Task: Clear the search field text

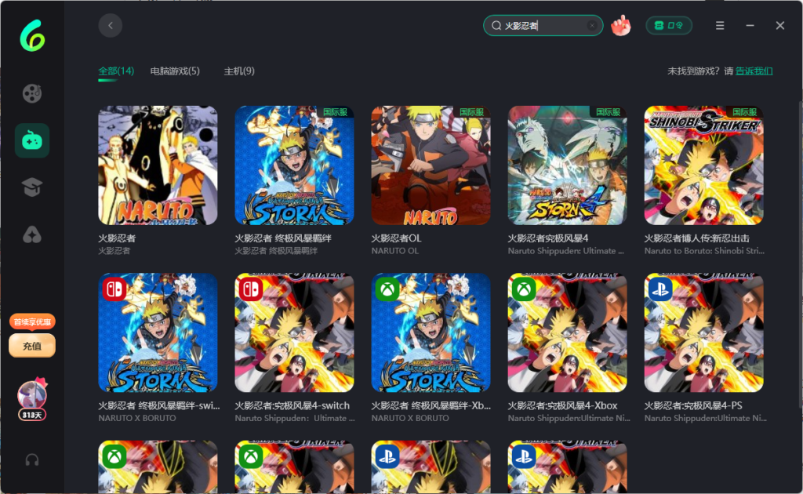Action: (x=592, y=26)
